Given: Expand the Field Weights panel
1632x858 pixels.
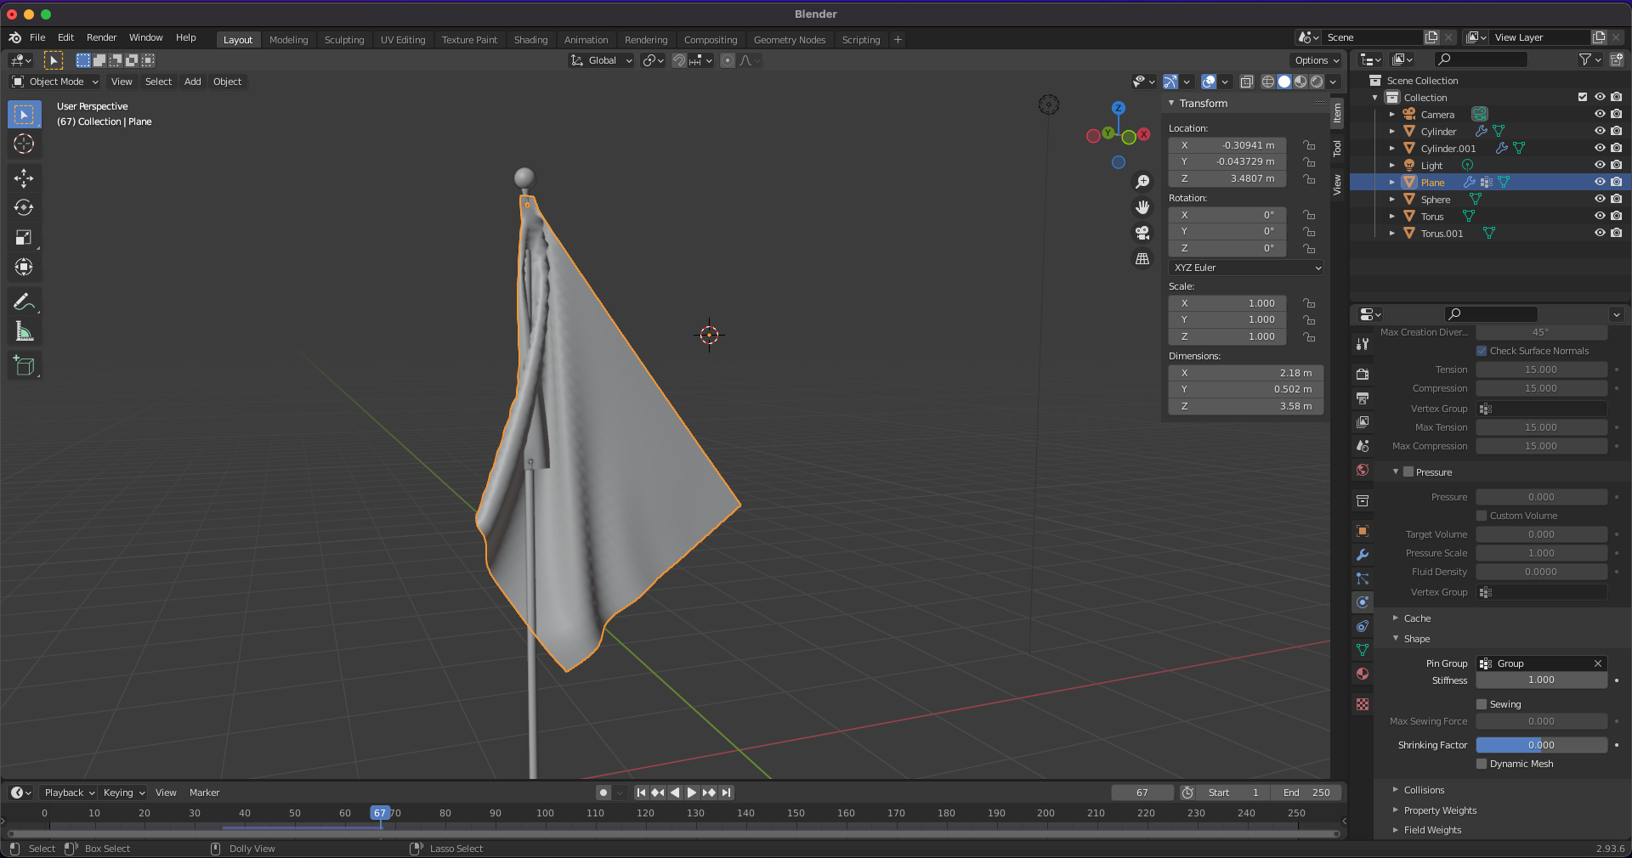Looking at the screenshot, I should (1432, 830).
